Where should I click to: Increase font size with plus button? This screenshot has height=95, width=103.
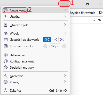(x=64, y=46)
